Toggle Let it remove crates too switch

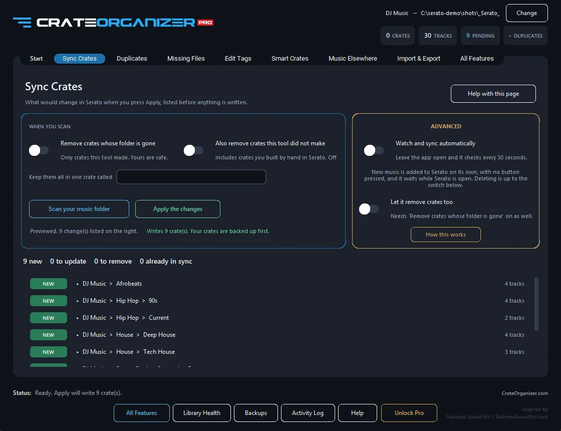(369, 208)
